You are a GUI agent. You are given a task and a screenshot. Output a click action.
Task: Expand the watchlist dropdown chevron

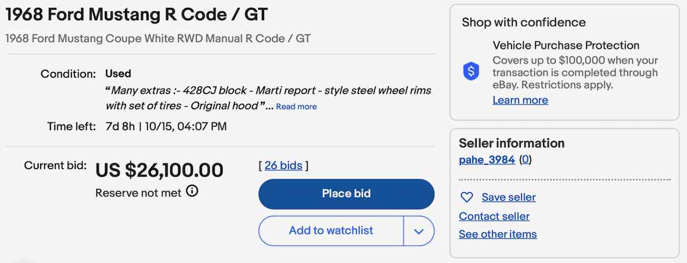point(419,231)
